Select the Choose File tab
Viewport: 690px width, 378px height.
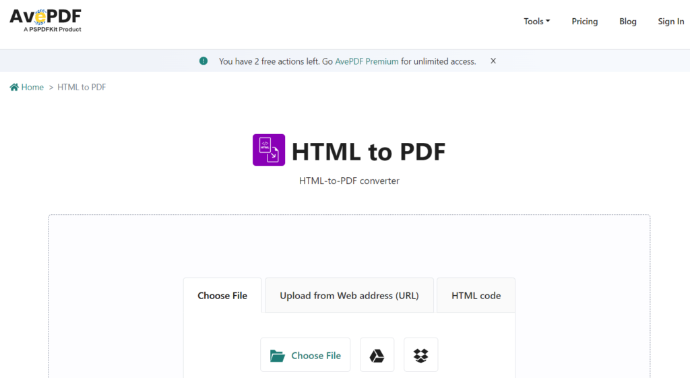tap(222, 296)
